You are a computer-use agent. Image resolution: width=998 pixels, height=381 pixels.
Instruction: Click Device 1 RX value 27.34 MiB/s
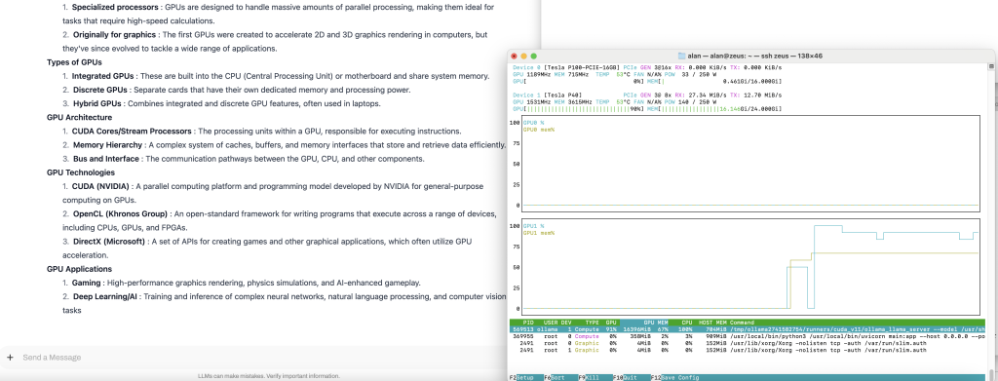pyautogui.click(x=708, y=95)
